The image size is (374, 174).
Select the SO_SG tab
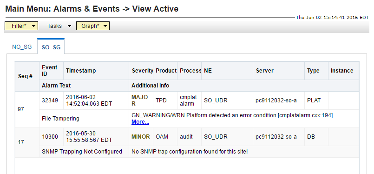click(51, 47)
